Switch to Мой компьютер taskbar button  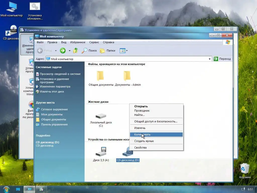click(30, 189)
